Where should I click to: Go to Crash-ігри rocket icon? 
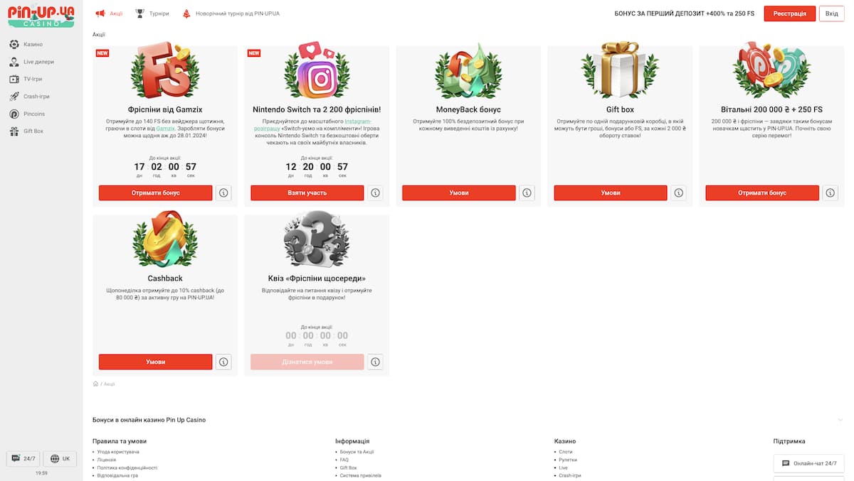point(15,97)
